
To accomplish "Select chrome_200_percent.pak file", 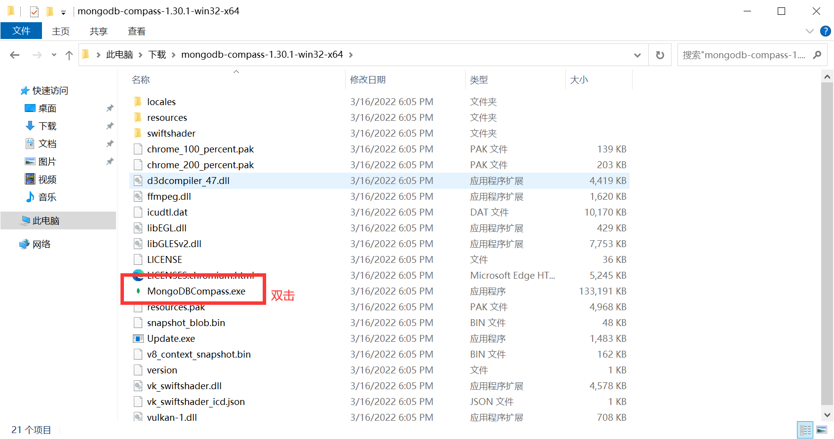I will click(200, 165).
